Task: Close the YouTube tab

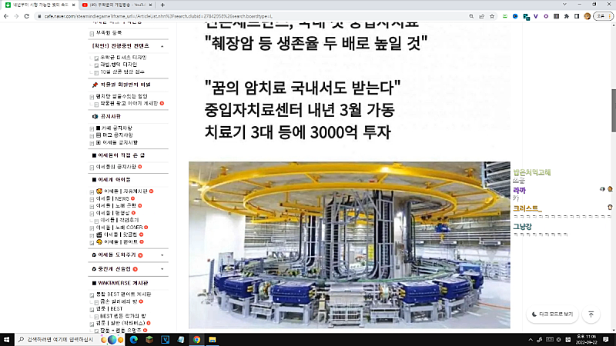Action: coord(150,5)
